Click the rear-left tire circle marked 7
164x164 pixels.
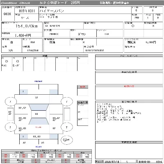[11, 127]
